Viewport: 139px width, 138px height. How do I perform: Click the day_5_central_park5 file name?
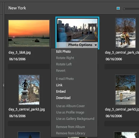tap(122, 110)
